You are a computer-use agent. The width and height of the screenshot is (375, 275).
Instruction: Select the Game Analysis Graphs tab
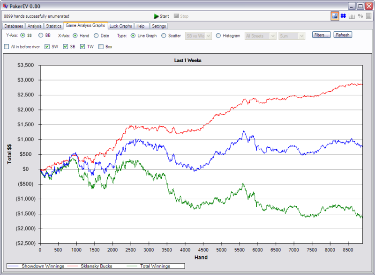tap(85, 25)
